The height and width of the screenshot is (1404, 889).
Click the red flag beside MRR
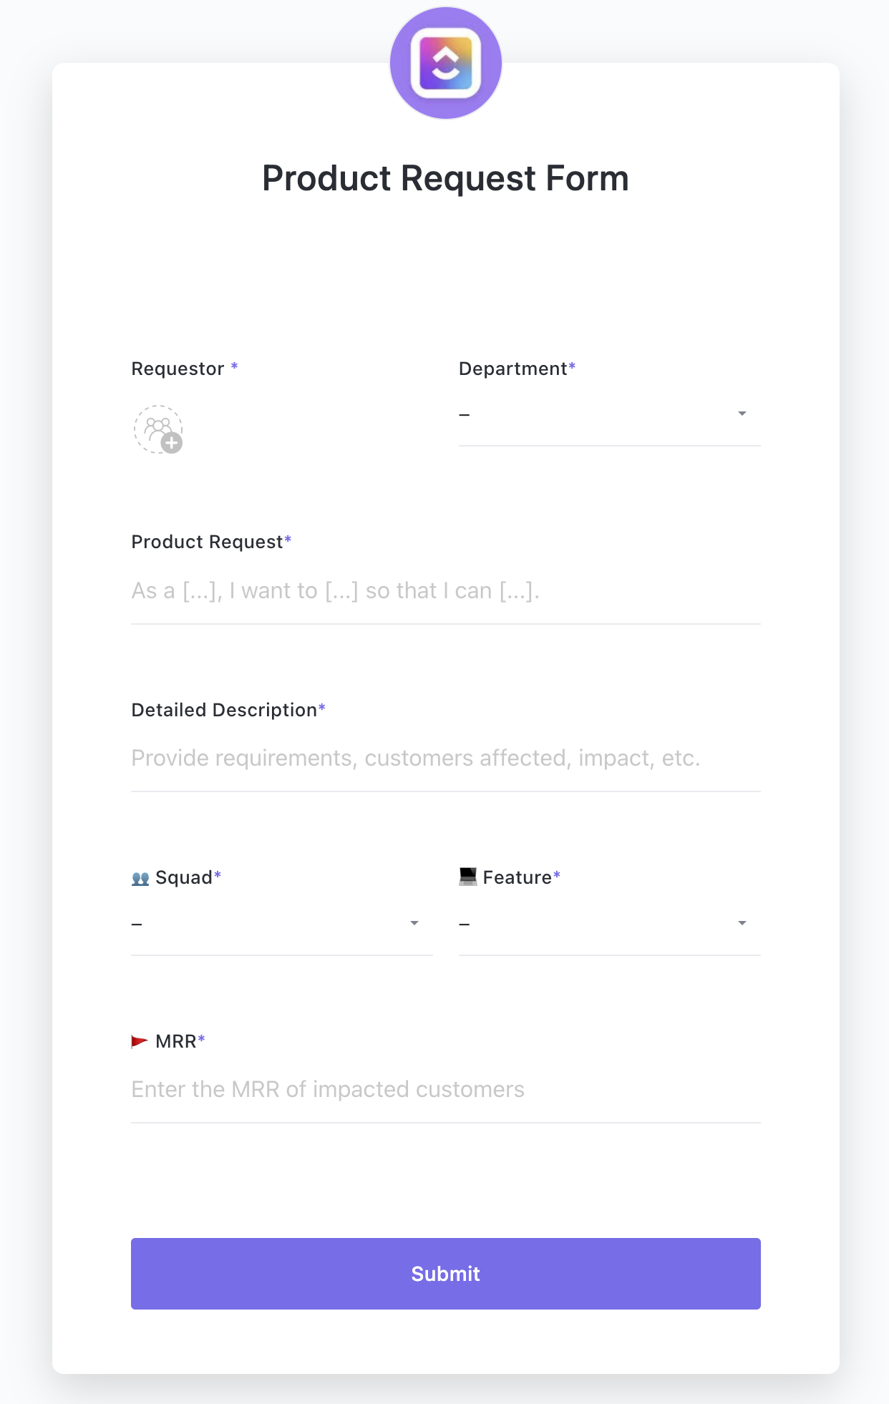pos(139,1041)
